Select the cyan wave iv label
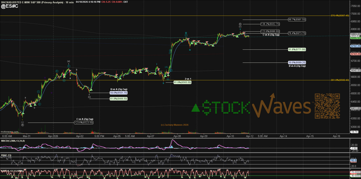 [x=190, y=50]
